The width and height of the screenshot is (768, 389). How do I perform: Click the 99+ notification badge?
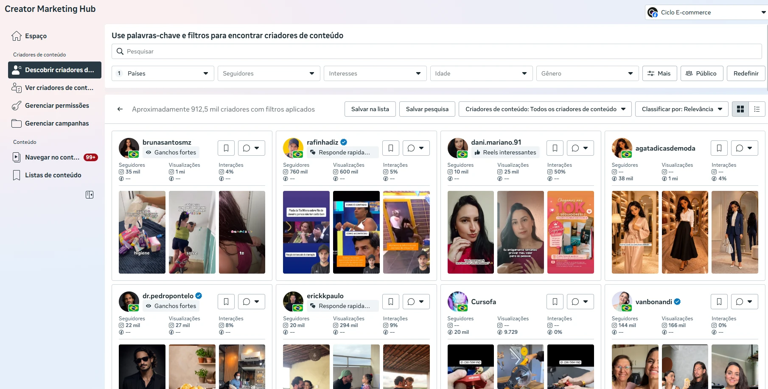tap(91, 157)
